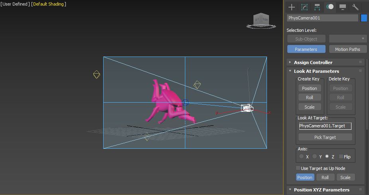Switch to the Modify panel icon

304,7
